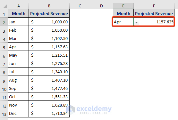Click the Month header in cell E1

(x=123, y=13)
